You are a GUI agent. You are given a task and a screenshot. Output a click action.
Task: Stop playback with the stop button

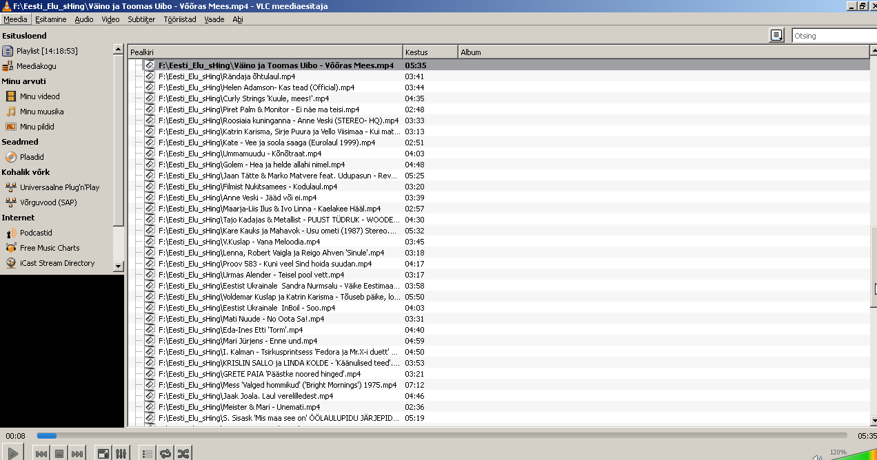[x=59, y=454]
